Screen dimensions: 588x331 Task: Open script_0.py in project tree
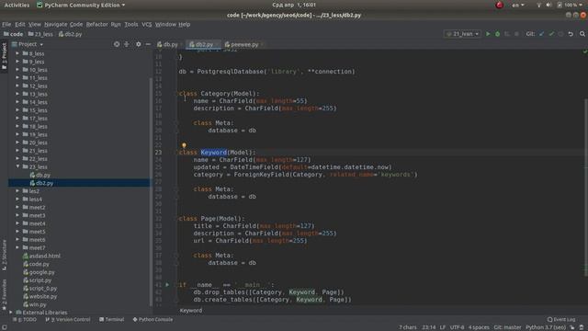pos(40,288)
